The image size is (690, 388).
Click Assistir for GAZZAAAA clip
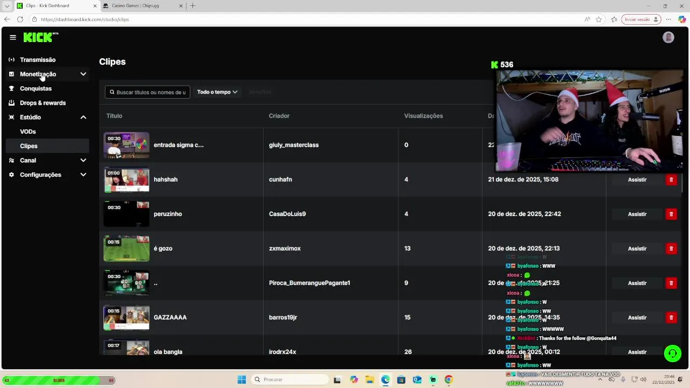click(x=637, y=317)
